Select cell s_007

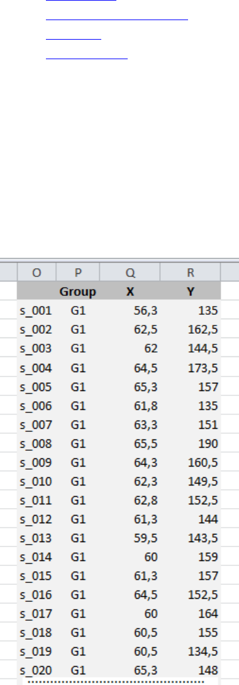(x=36, y=424)
